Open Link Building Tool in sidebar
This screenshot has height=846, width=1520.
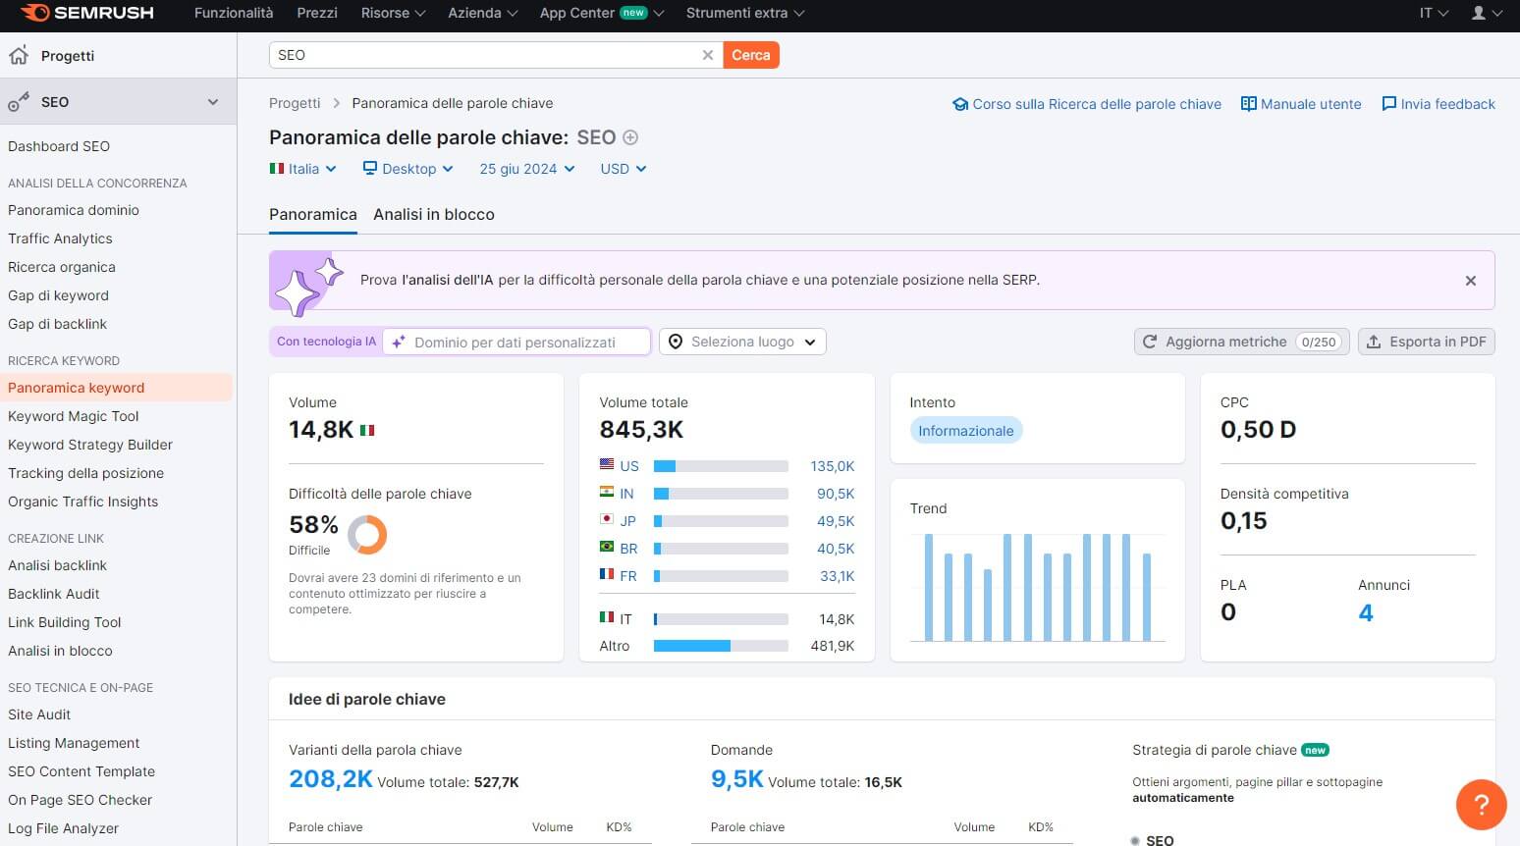pyautogui.click(x=65, y=622)
